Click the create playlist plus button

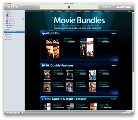click(x=9, y=113)
